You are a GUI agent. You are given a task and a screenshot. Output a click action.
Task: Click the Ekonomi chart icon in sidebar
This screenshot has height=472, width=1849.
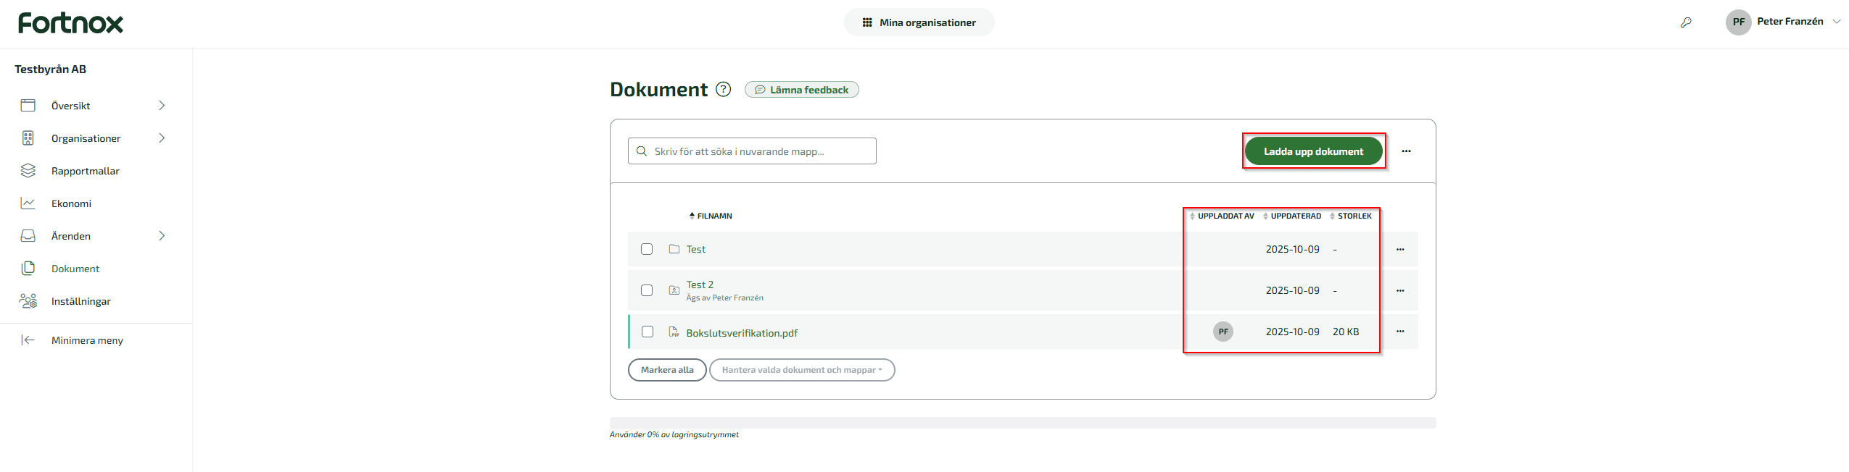pos(28,203)
